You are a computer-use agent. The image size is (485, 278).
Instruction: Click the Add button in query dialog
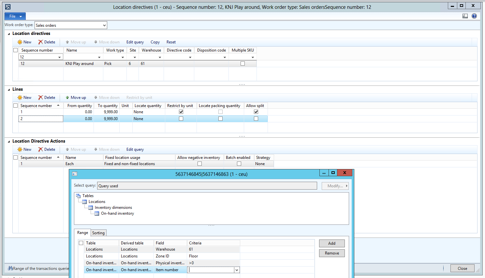(x=331, y=243)
